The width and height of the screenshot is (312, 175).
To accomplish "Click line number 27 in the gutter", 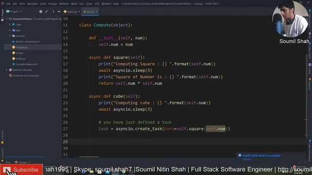I will point(65,129).
